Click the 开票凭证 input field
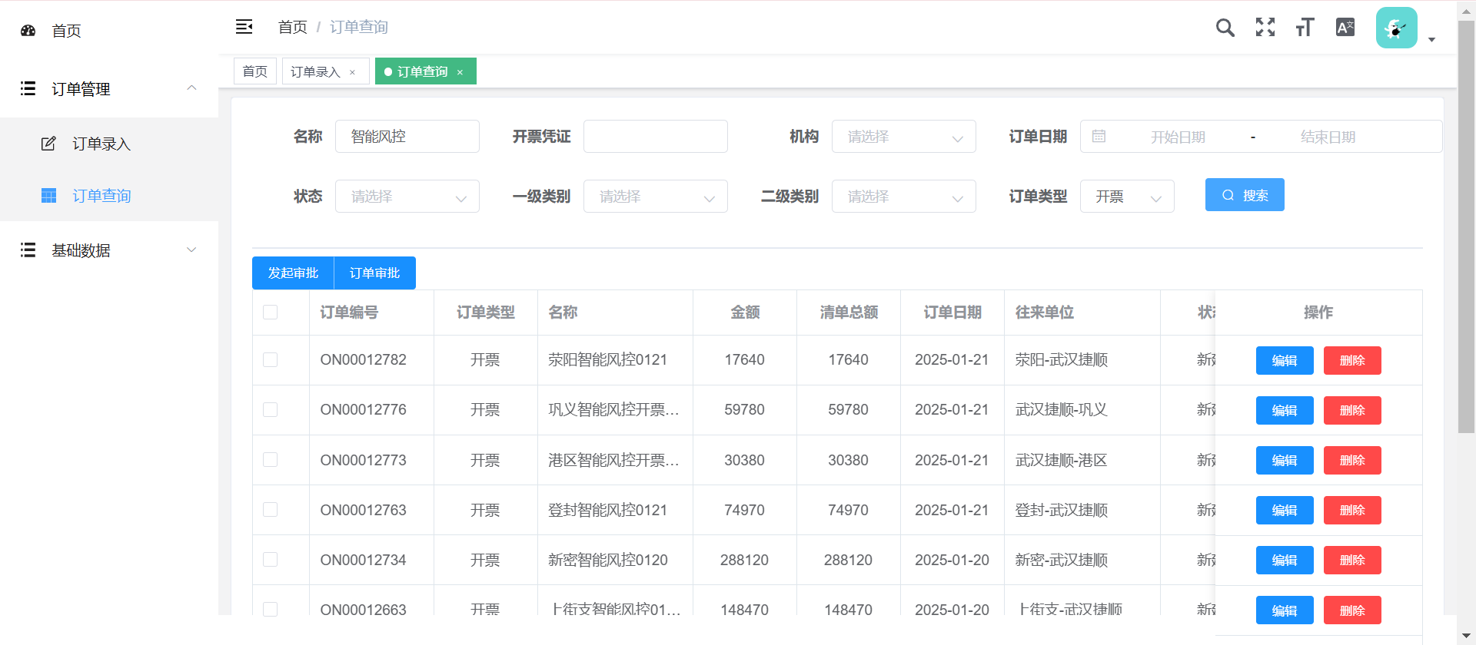 [x=655, y=137]
